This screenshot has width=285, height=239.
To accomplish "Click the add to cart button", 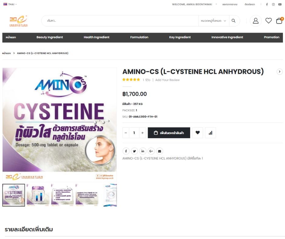I will coord(169,133).
